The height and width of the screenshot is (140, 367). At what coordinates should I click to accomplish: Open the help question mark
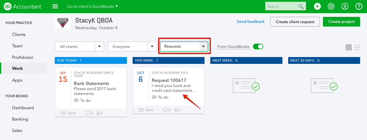(359, 6)
